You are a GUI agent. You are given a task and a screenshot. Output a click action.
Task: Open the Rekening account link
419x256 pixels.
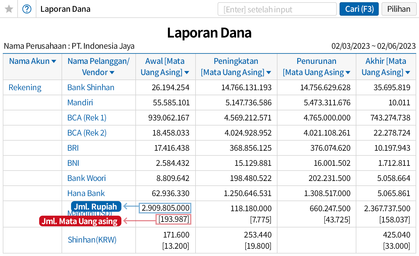tap(25, 87)
